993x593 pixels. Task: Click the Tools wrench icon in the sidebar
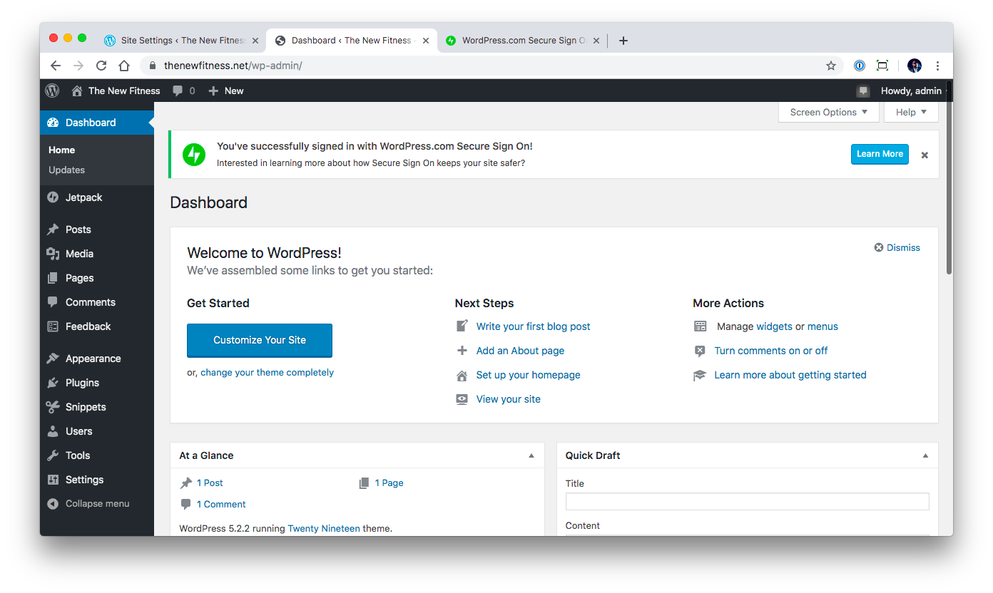53,455
